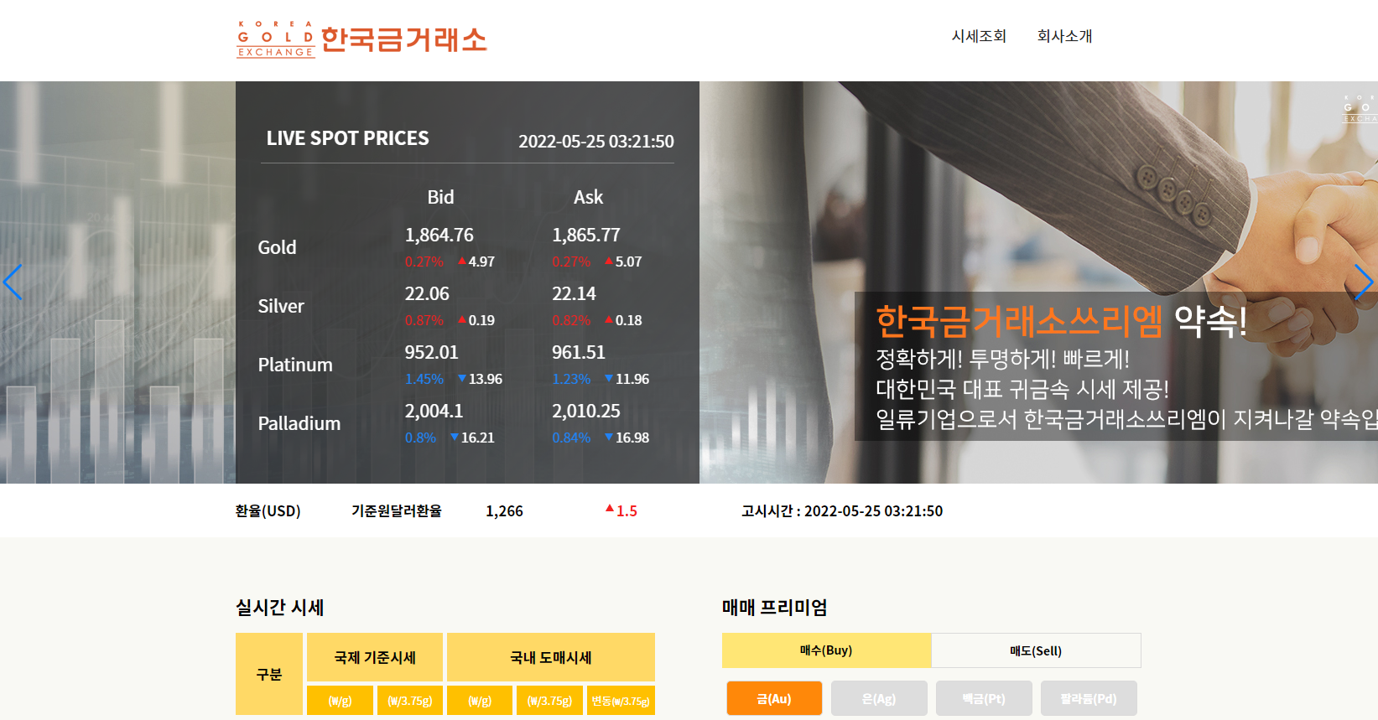
Task: Choose the 팔라듐(Pd) metal button
Action: point(1089,698)
